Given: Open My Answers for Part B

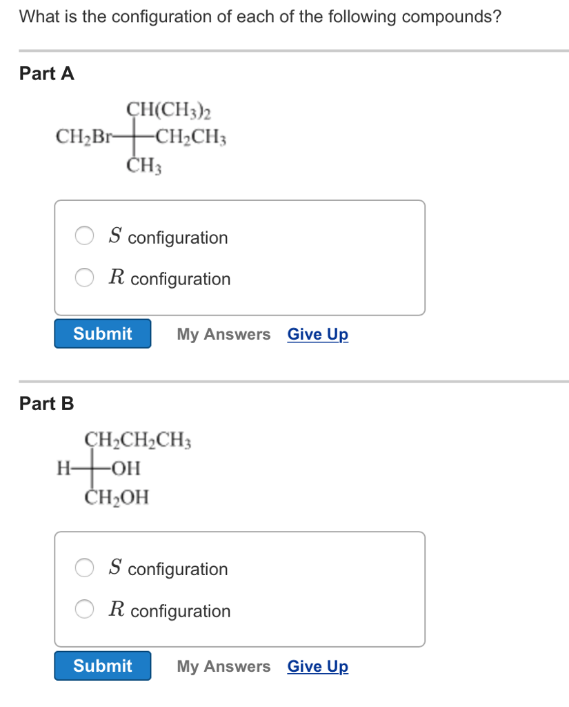Looking at the screenshot, I should pyautogui.click(x=223, y=666).
